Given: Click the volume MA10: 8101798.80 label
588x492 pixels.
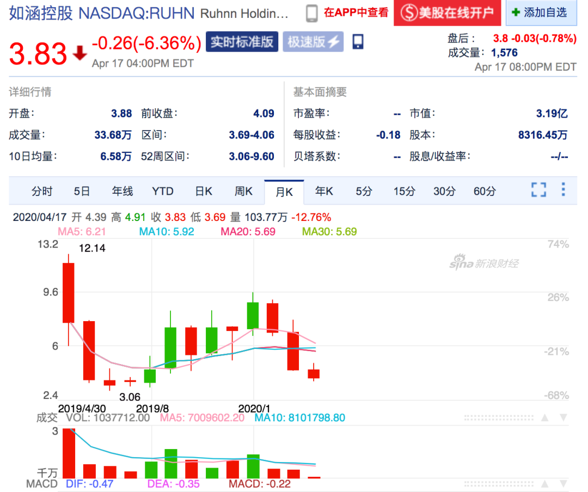Looking at the screenshot, I should coord(299,418).
